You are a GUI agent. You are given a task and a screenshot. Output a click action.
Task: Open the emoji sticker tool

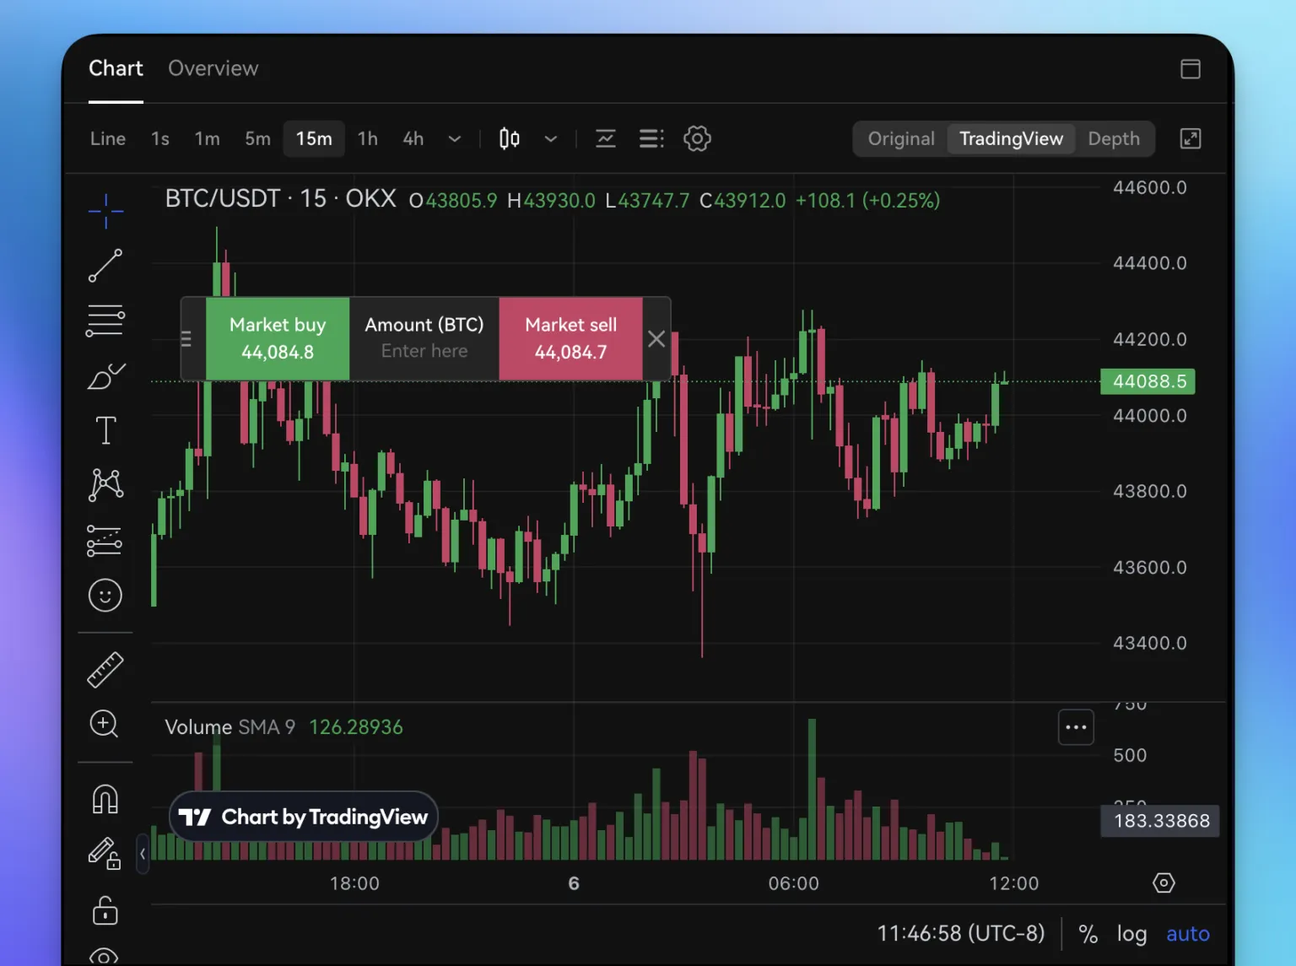[105, 596]
